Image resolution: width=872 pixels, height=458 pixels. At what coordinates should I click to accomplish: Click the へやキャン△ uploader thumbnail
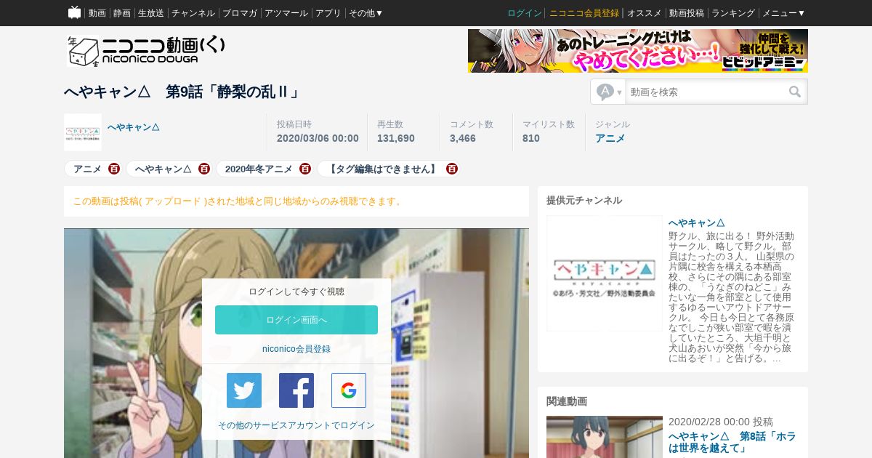tap(83, 132)
